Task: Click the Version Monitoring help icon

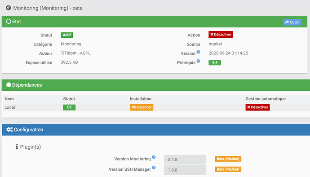Action: point(154,157)
